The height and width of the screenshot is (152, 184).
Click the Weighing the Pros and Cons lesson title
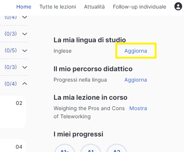coord(89,112)
